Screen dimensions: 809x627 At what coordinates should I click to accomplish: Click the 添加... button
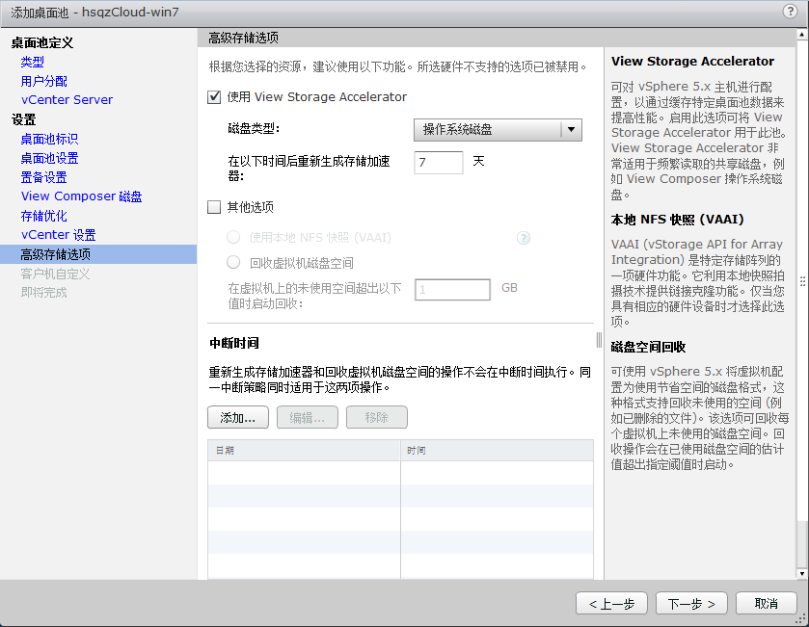click(x=238, y=417)
